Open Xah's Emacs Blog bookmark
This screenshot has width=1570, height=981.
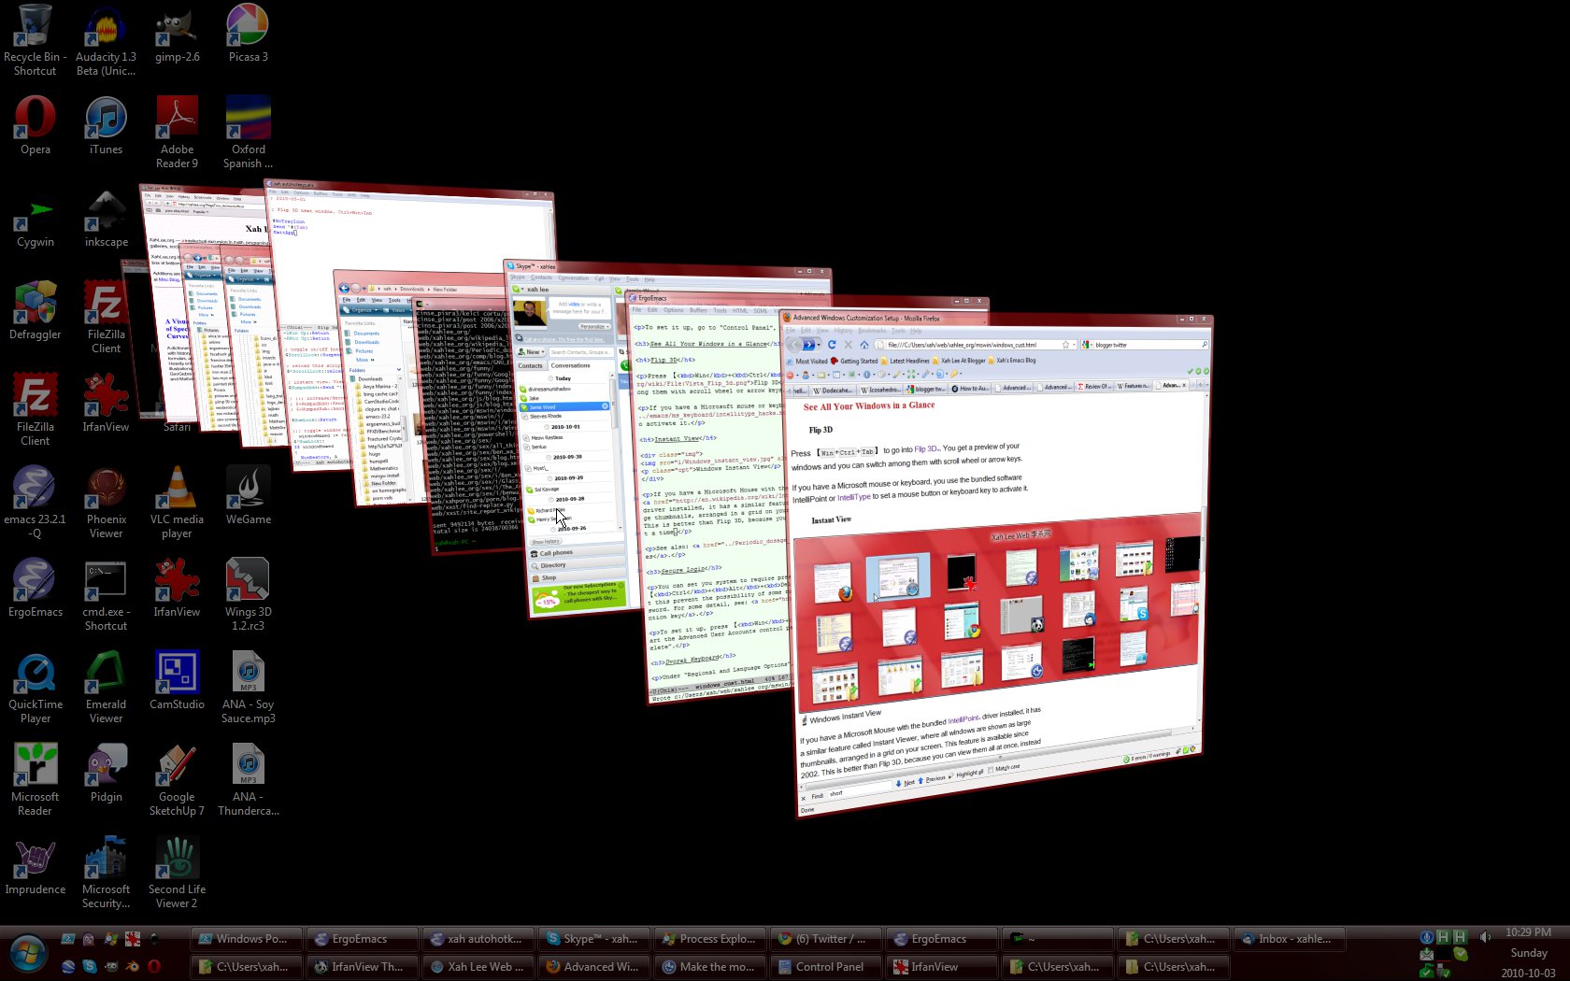1011,360
